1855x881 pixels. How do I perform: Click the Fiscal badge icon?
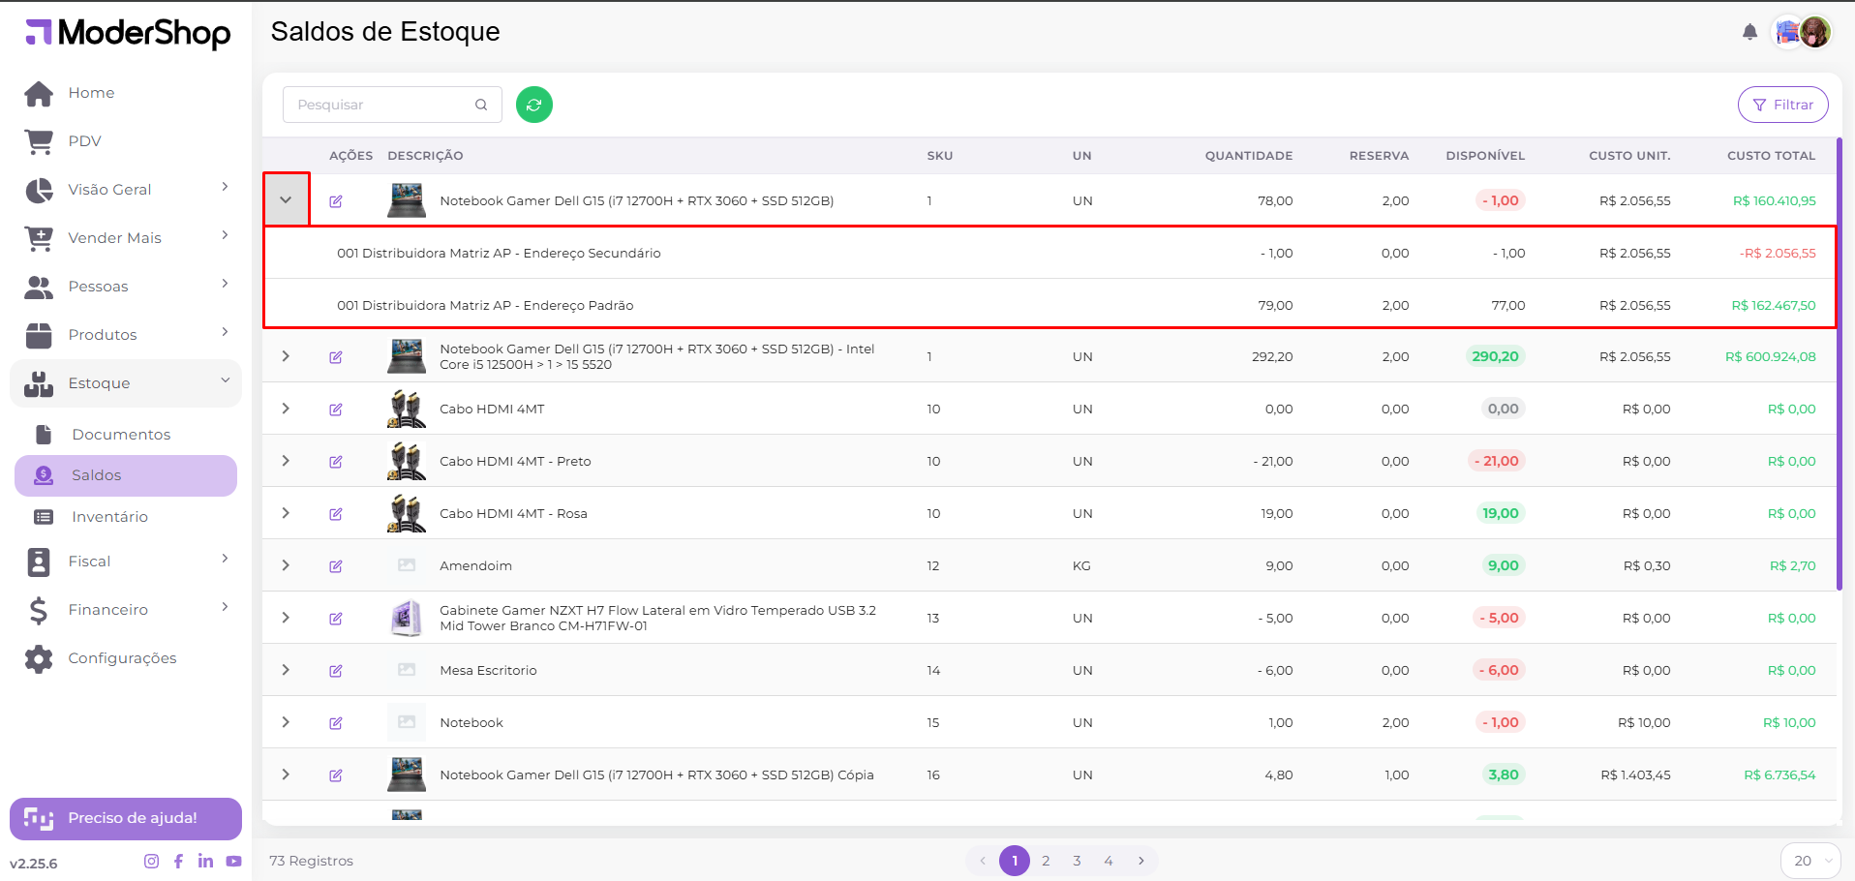(39, 562)
